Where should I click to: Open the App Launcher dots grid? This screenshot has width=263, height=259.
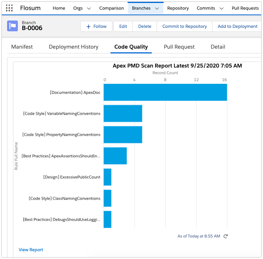tap(9, 8)
